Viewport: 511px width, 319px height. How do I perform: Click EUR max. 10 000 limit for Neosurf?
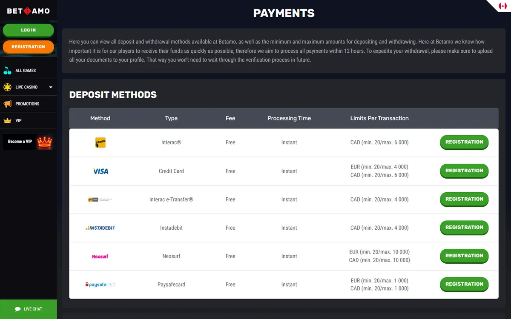click(x=379, y=252)
